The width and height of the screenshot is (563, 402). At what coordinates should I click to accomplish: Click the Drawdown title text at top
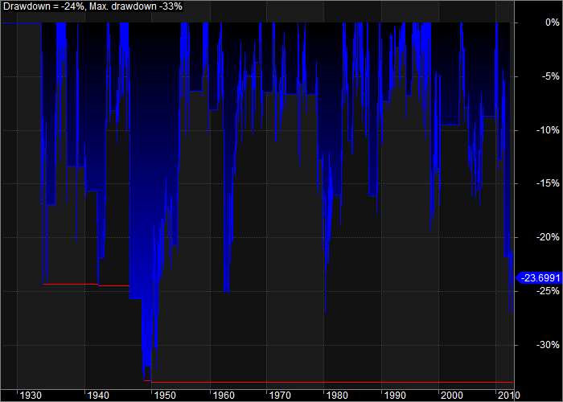point(93,6)
